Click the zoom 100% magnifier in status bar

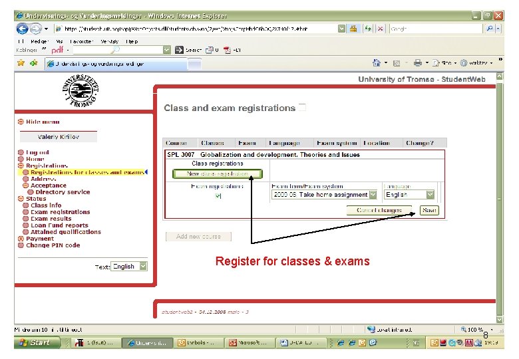tap(464, 329)
